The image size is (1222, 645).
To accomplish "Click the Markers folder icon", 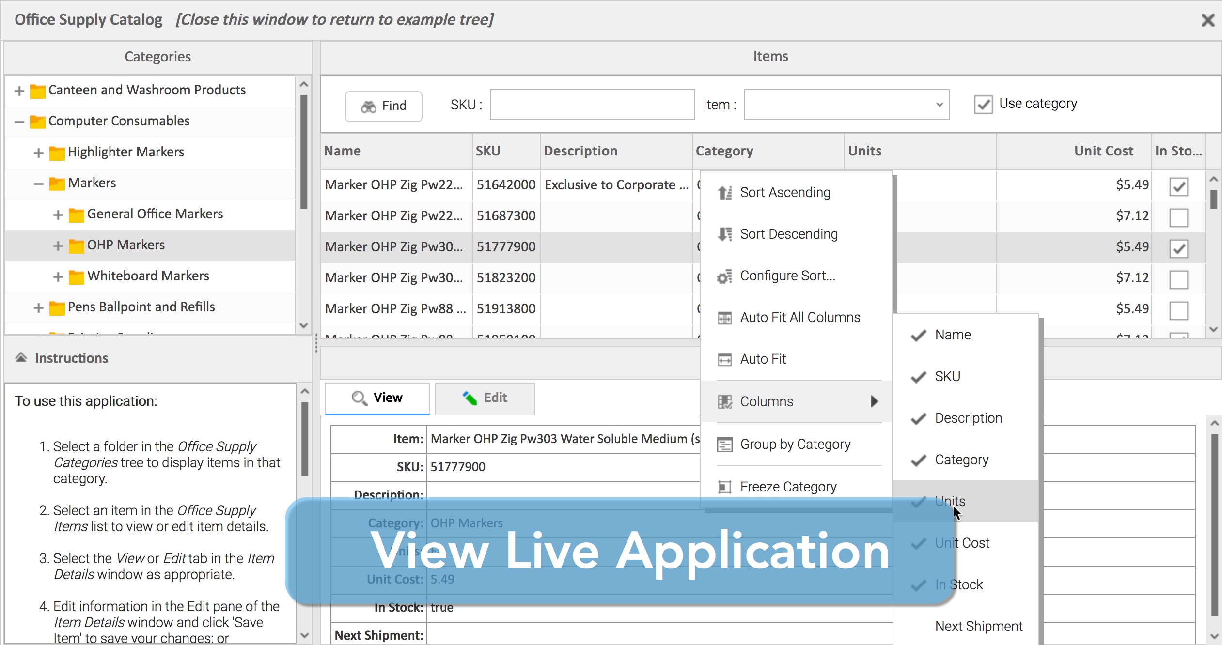I will coord(57,184).
